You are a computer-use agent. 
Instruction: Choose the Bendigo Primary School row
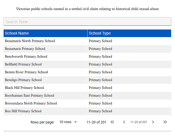(87, 80)
